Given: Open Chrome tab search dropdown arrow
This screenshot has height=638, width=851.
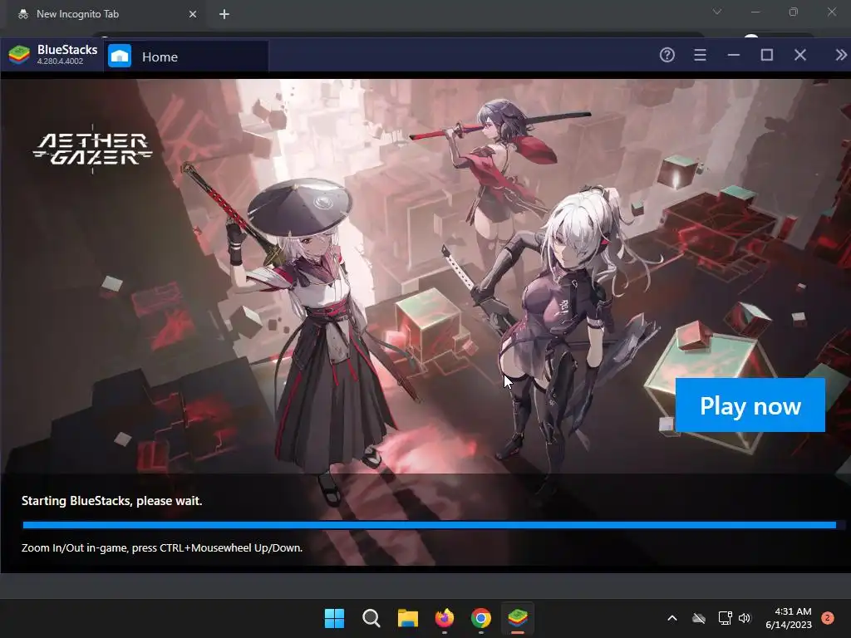Looking at the screenshot, I should [717, 12].
